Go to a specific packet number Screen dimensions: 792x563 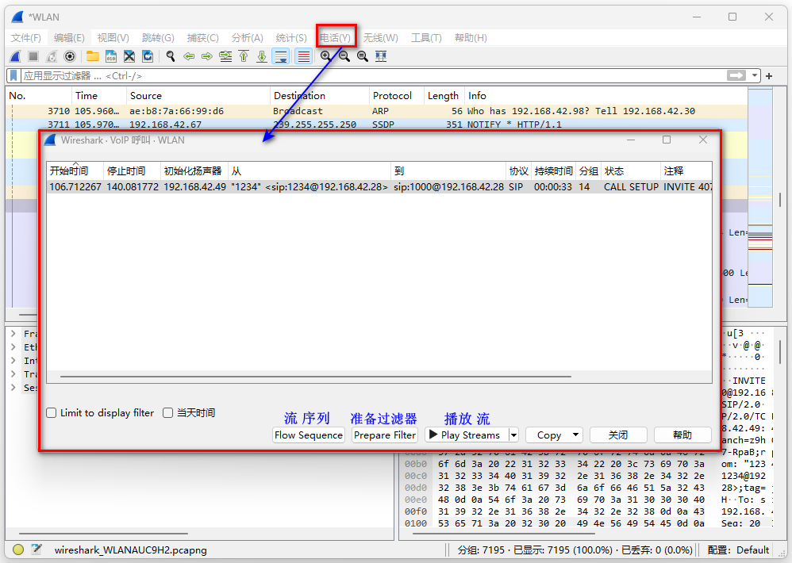pos(225,56)
